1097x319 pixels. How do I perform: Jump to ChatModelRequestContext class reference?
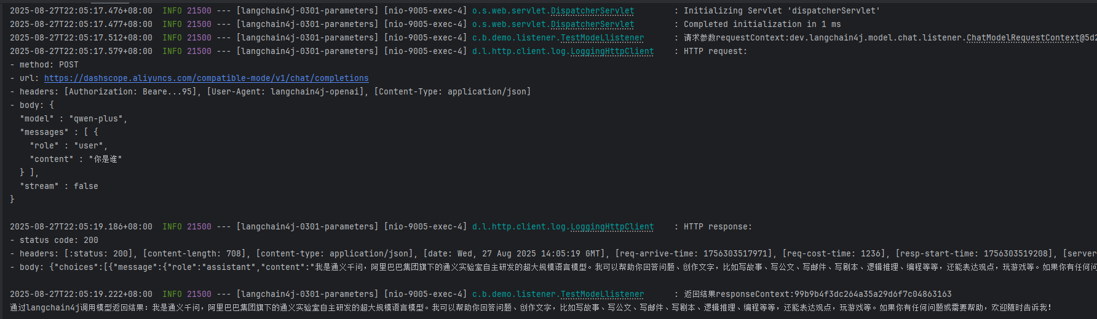tap(1023, 37)
